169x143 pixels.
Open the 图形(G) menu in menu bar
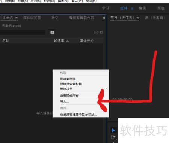63,1
